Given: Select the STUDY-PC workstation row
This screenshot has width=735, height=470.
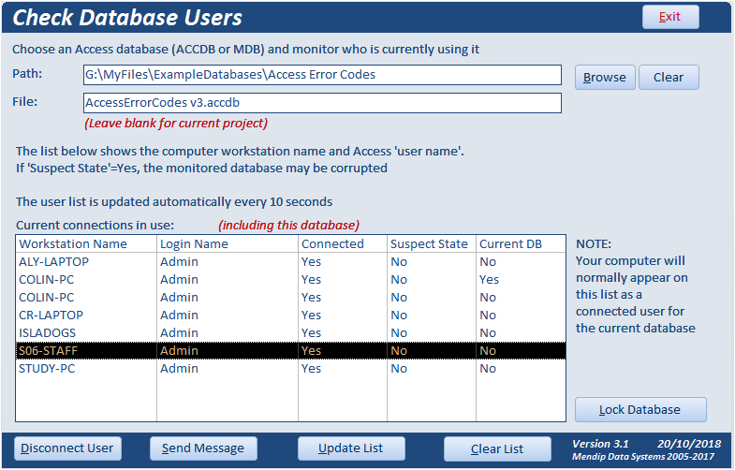Looking at the screenshot, I should point(290,369).
